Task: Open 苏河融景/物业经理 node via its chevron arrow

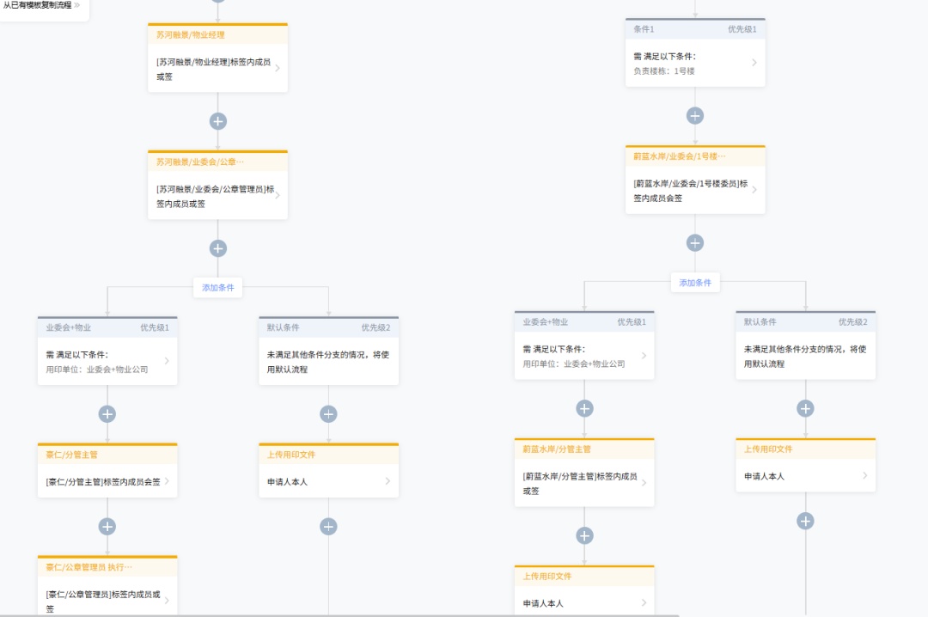Action: click(277, 69)
